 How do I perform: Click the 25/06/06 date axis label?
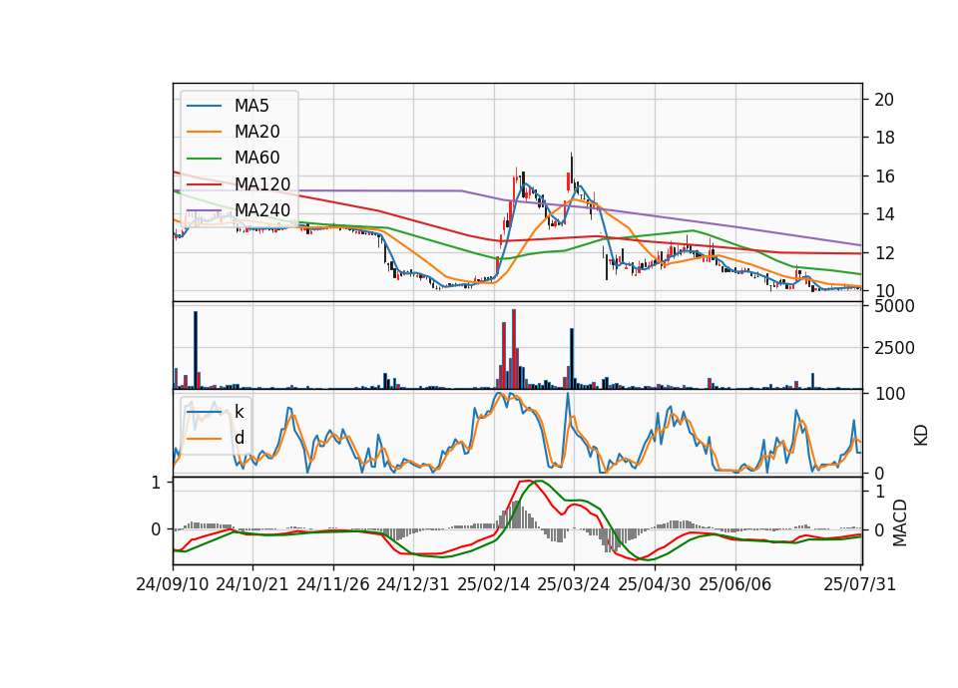point(735,584)
